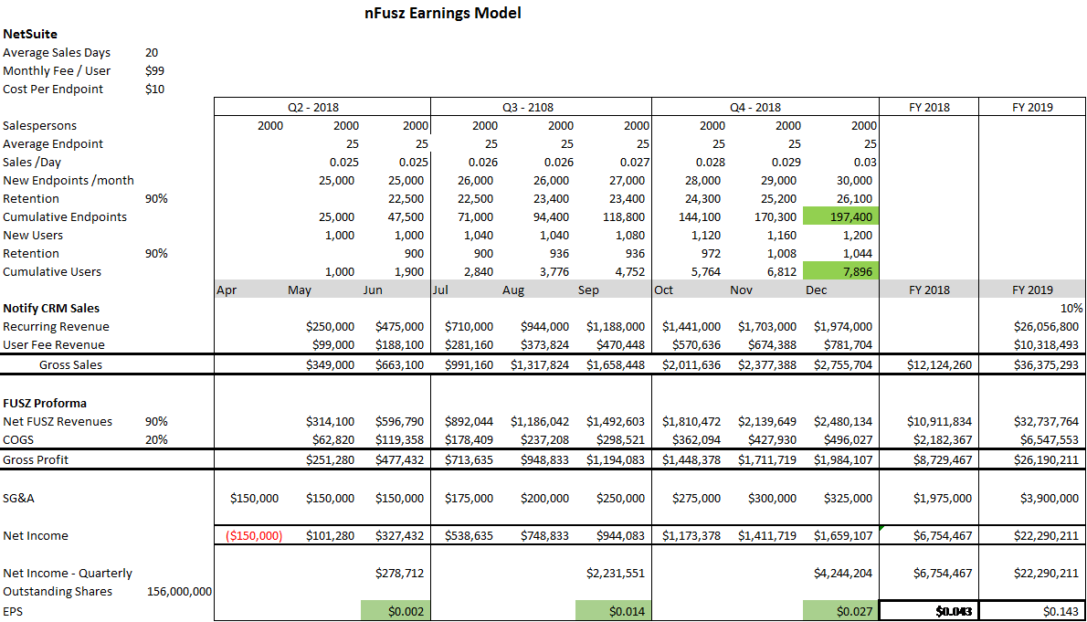The width and height of the screenshot is (1087, 622).
Task: Select the FUSZ Proforma section heading
Action: [x=45, y=403]
